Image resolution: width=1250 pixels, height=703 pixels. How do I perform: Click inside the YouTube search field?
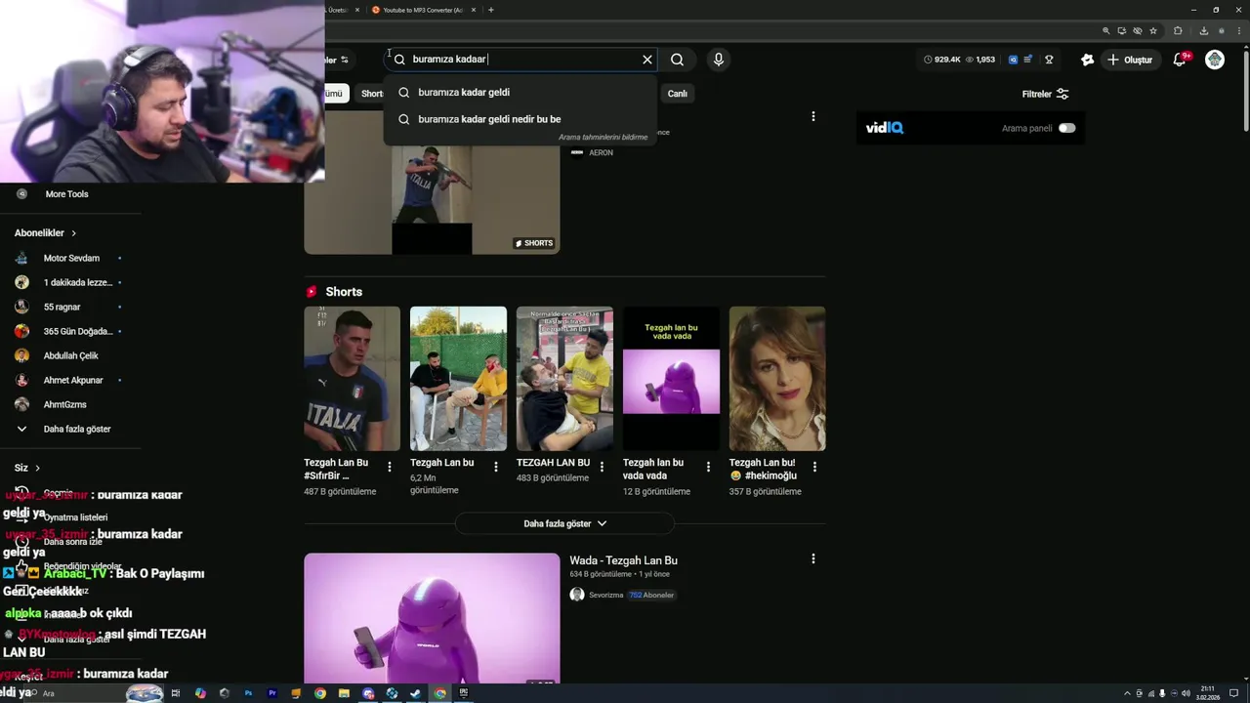point(522,60)
